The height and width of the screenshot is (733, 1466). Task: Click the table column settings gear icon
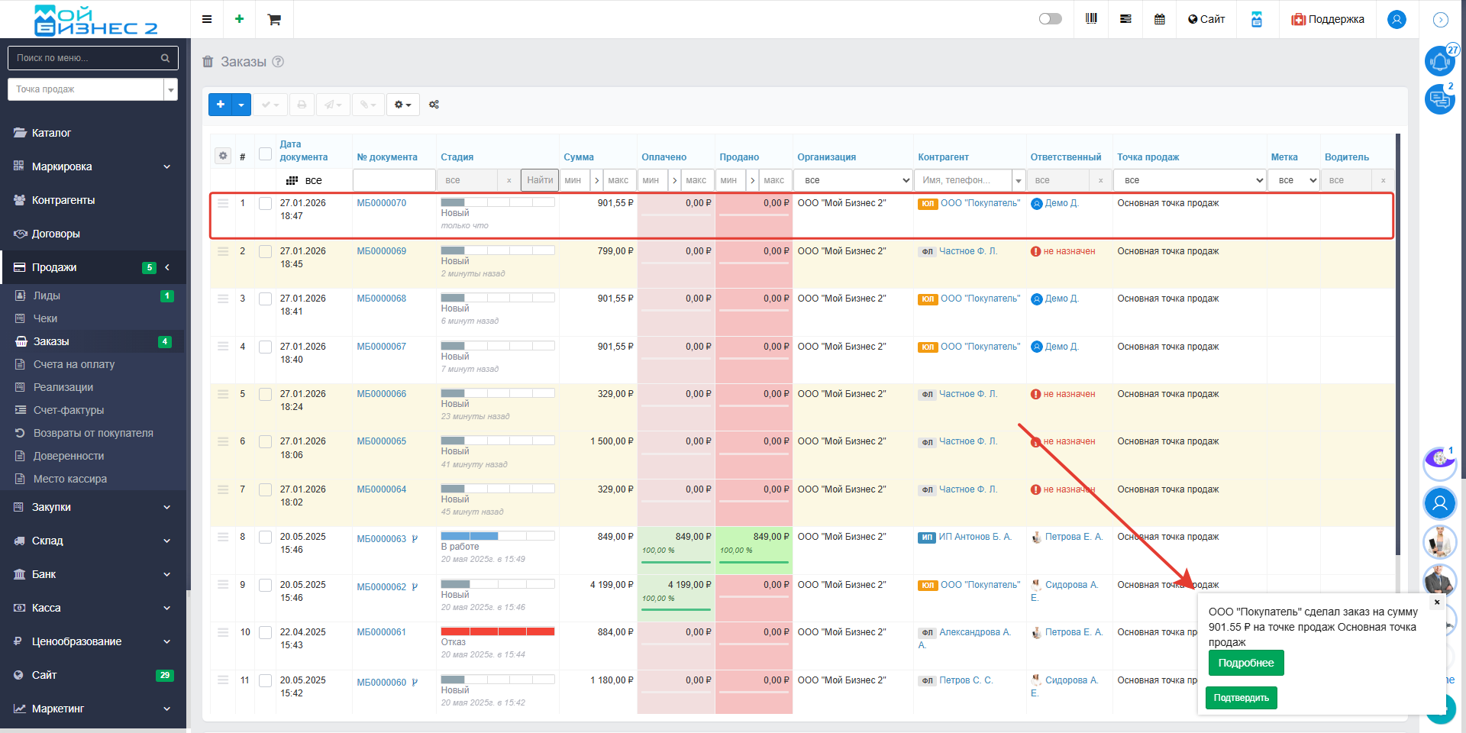tap(223, 156)
